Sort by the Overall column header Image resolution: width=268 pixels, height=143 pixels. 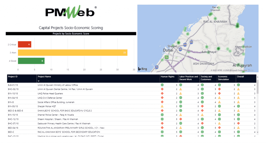240,77
